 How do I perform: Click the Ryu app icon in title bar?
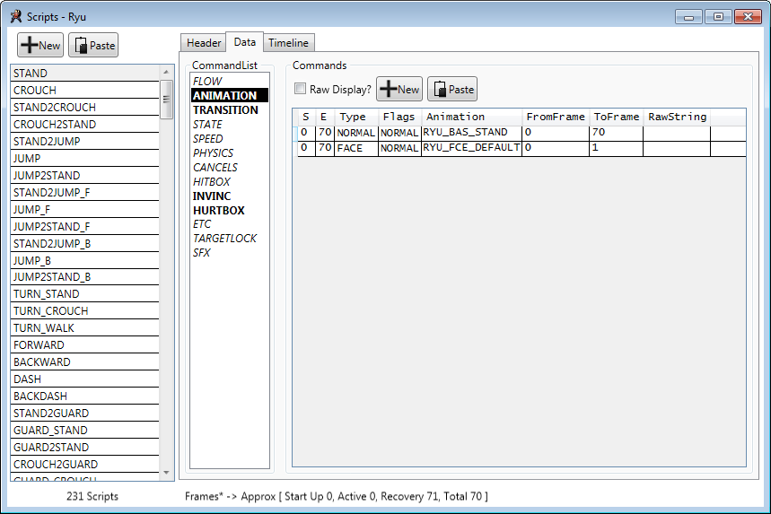16,16
